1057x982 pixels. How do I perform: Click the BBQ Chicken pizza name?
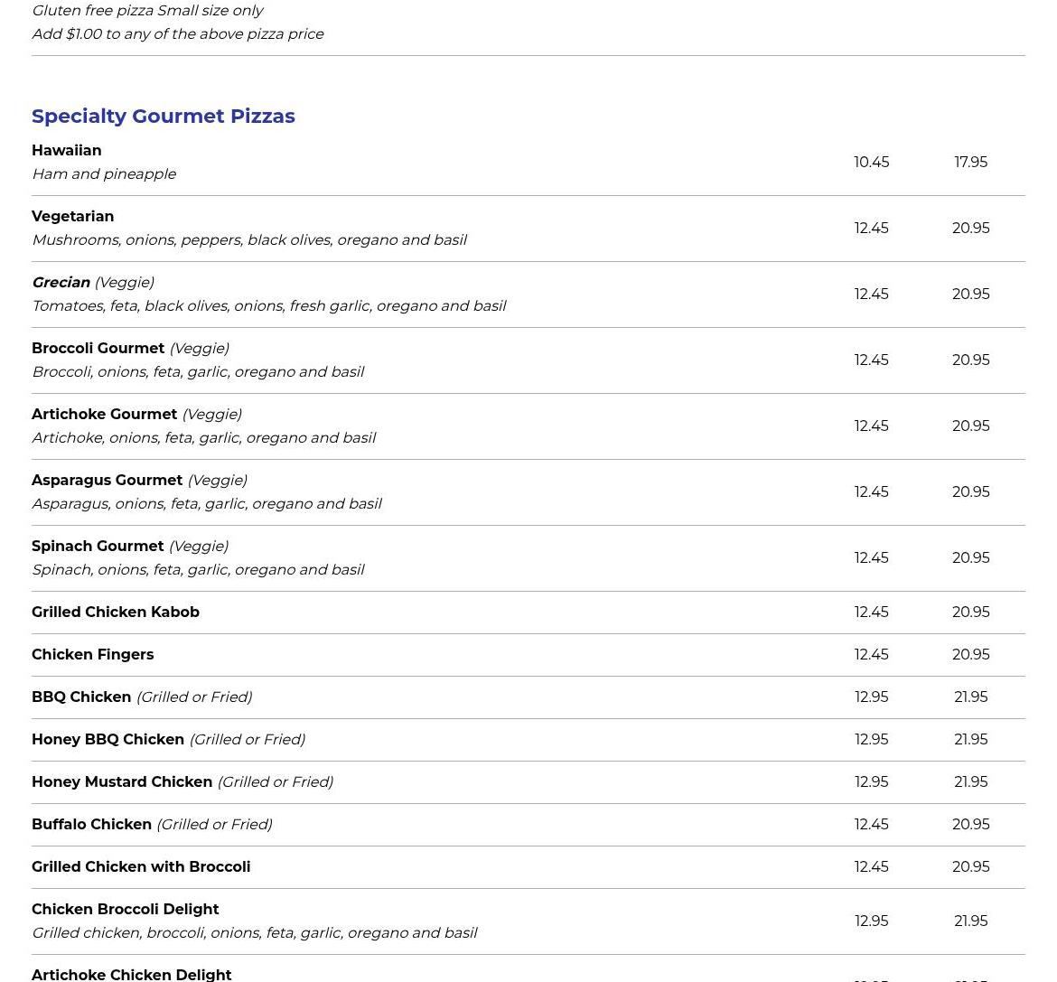click(x=81, y=697)
